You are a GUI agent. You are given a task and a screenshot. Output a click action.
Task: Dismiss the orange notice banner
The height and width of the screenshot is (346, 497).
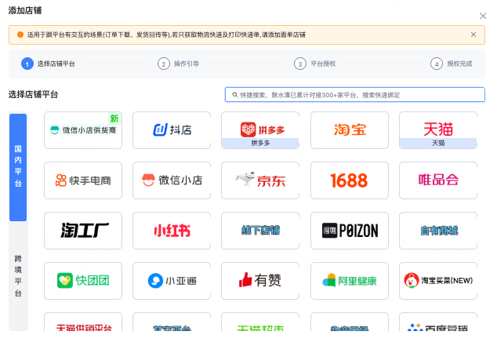[473, 35]
